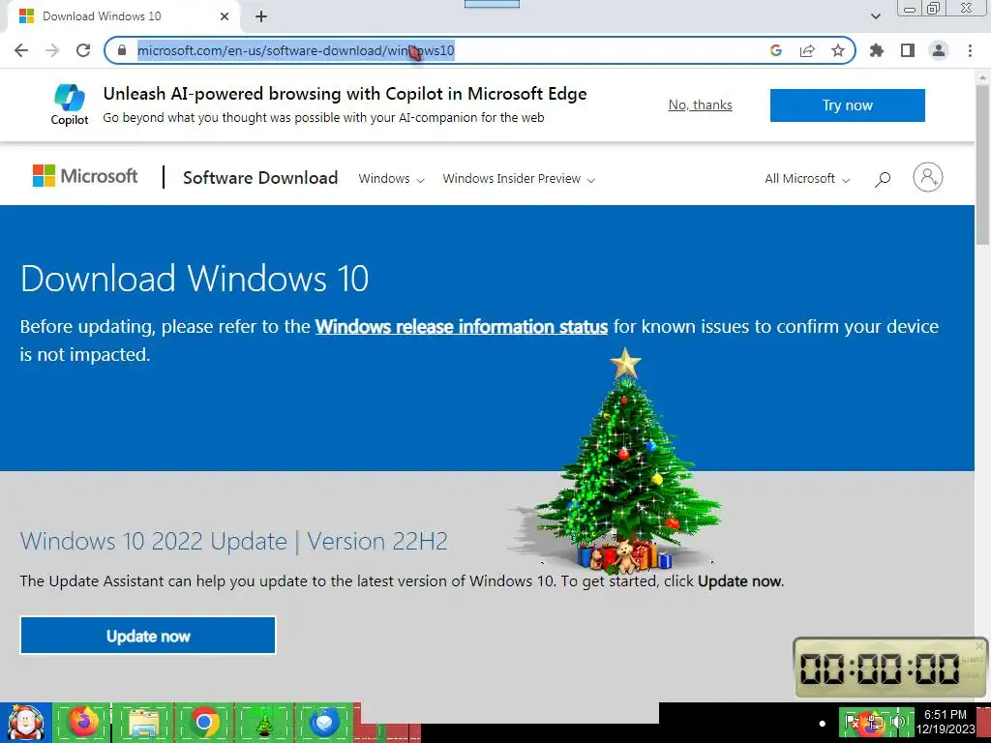The height and width of the screenshot is (743, 991).
Task: Click the Microsoft logo
Action: click(x=85, y=176)
